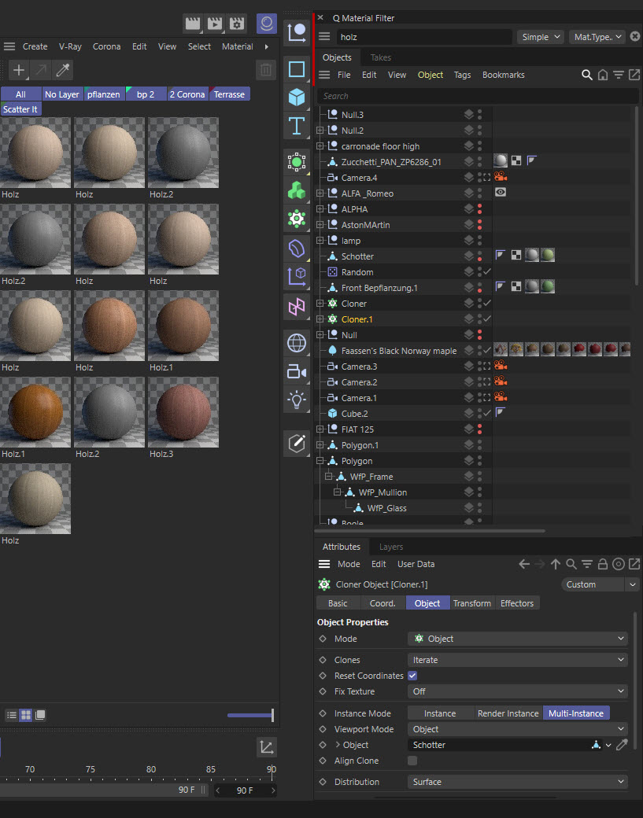Click the material thumbnail size slider

click(x=250, y=715)
